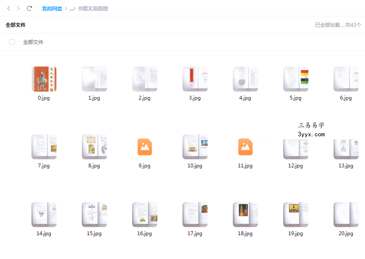This screenshot has height=259, width=365.
Task: Open thumbnail of 0.jpg book cover
Action: click(x=44, y=79)
